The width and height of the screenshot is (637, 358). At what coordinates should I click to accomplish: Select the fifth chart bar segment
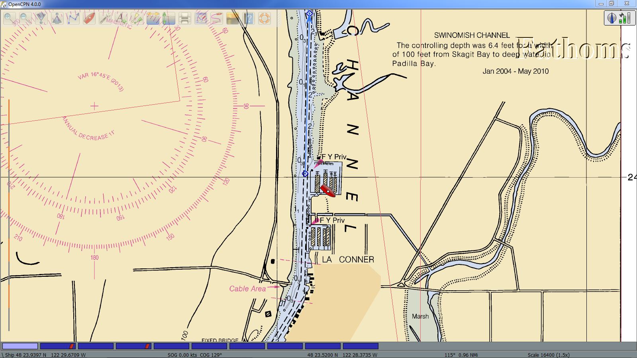tap(171, 346)
